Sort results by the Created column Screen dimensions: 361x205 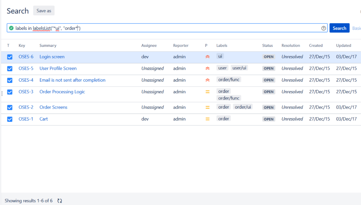(x=315, y=46)
